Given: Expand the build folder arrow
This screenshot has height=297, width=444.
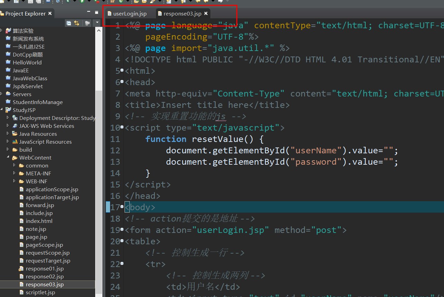Looking at the screenshot, I should [8, 150].
